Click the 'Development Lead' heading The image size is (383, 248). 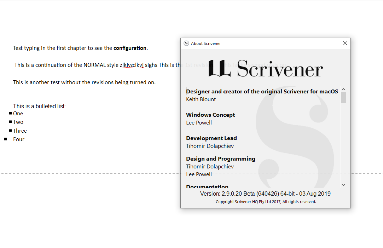coord(211,138)
